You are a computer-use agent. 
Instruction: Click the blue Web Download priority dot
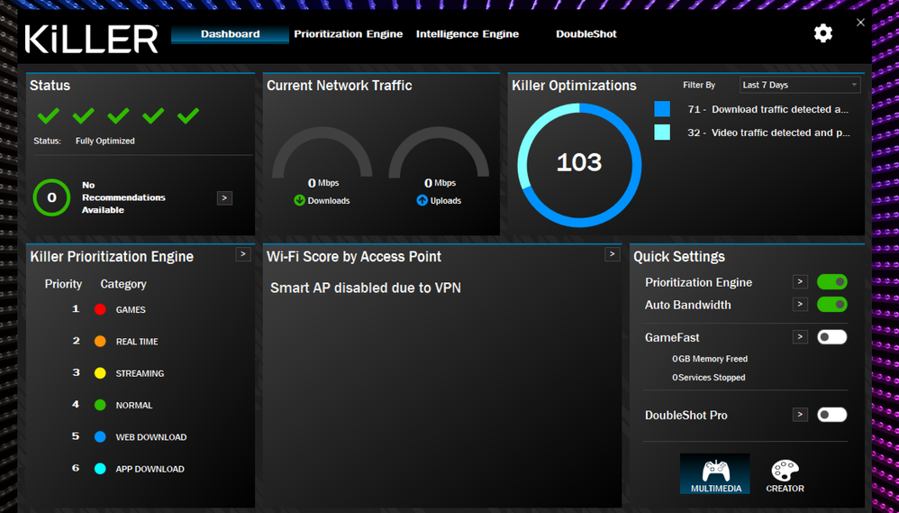(100, 436)
